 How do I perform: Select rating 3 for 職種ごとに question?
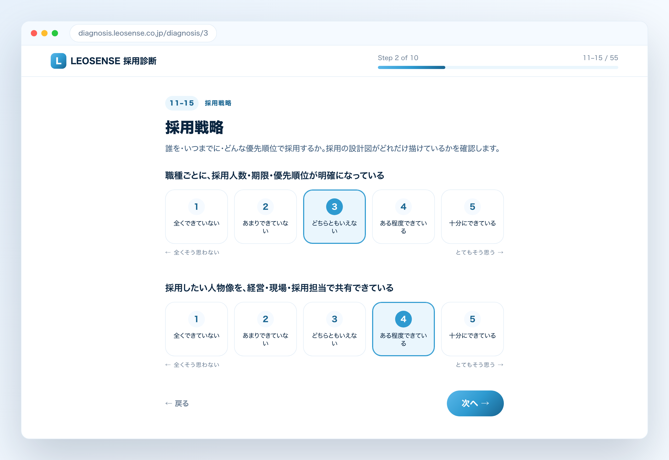(x=334, y=216)
